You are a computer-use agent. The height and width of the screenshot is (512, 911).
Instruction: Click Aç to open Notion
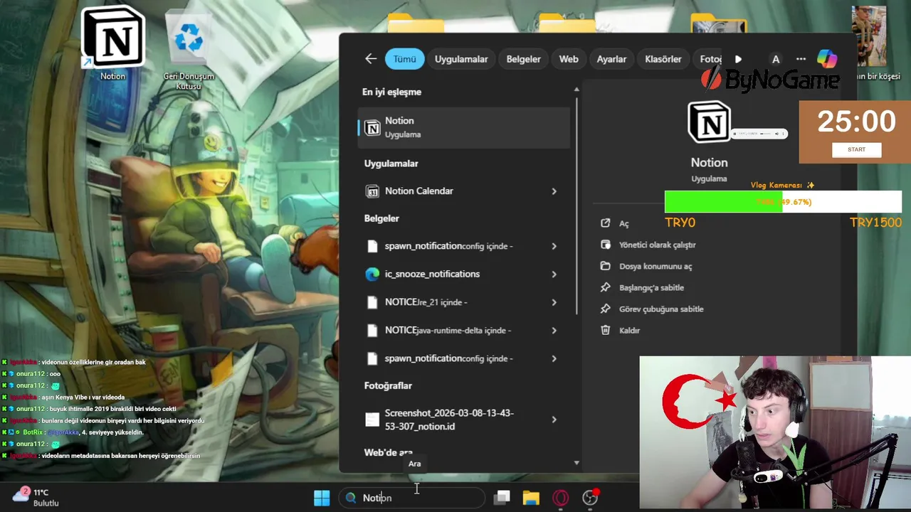pos(623,223)
